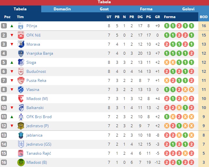209x167 pixels.
Task: Click Pčinja's red loss form badge
Action: (179, 26)
